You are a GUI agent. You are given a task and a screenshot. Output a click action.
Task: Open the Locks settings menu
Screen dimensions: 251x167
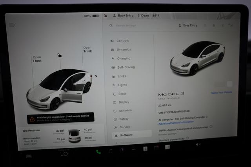(x=119, y=76)
